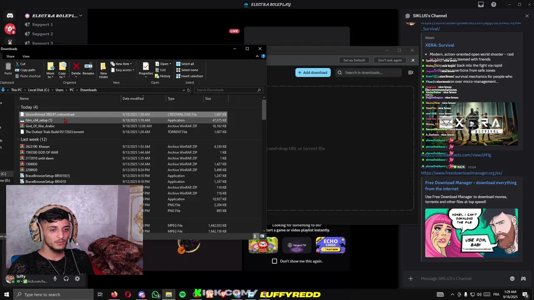Open the Support 1 voice channel

point(43,25)
